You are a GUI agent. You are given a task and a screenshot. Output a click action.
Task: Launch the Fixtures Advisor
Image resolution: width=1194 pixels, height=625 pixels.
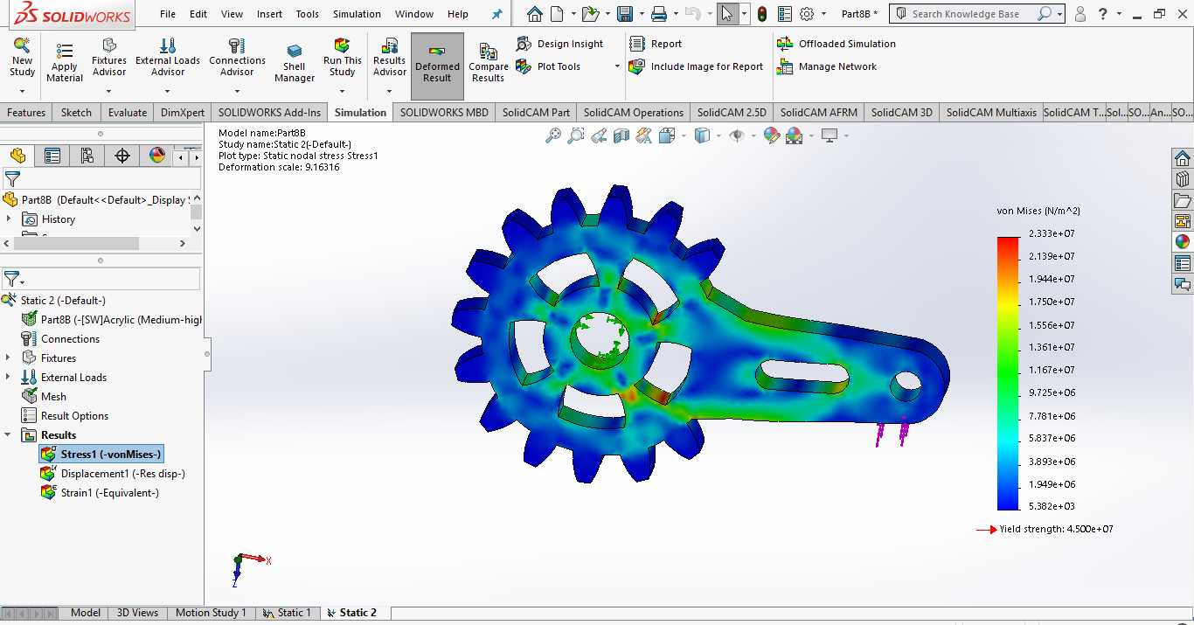tap(109, 58)
